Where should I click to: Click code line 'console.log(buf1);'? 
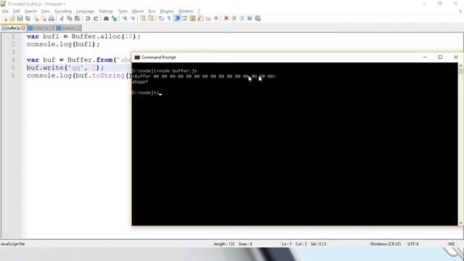(x=63, y=44)
